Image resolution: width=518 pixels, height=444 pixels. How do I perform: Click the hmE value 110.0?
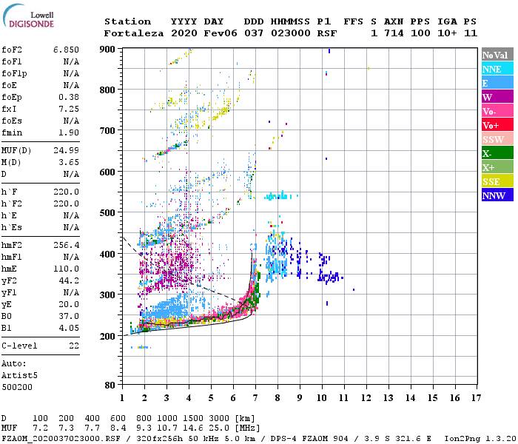pyautogui.click(x=66, y=269)
